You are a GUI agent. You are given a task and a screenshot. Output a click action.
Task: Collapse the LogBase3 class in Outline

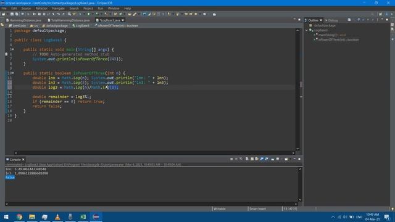click(306, 30)
